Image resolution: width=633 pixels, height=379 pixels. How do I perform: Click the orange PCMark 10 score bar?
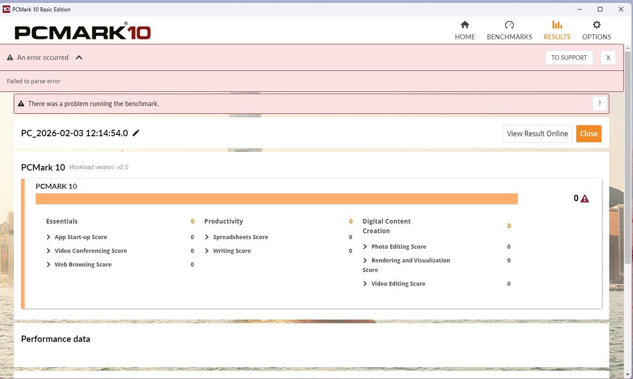[277, 199]
